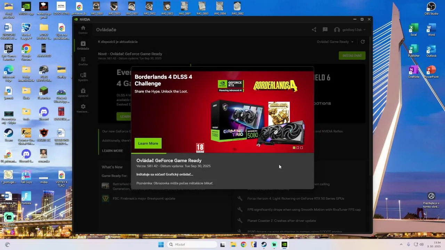This screenshot has height=250, width=445.
Task: Click Borderlands 4 DLSS 4 Challenge banner image
Action: [x=222, y=112]
